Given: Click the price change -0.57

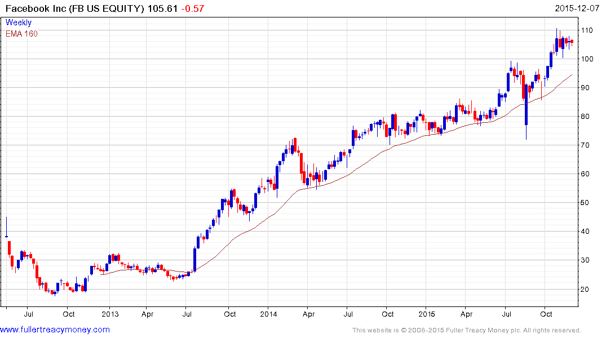Looking at the screenshot, I should [x=192, y=8].
